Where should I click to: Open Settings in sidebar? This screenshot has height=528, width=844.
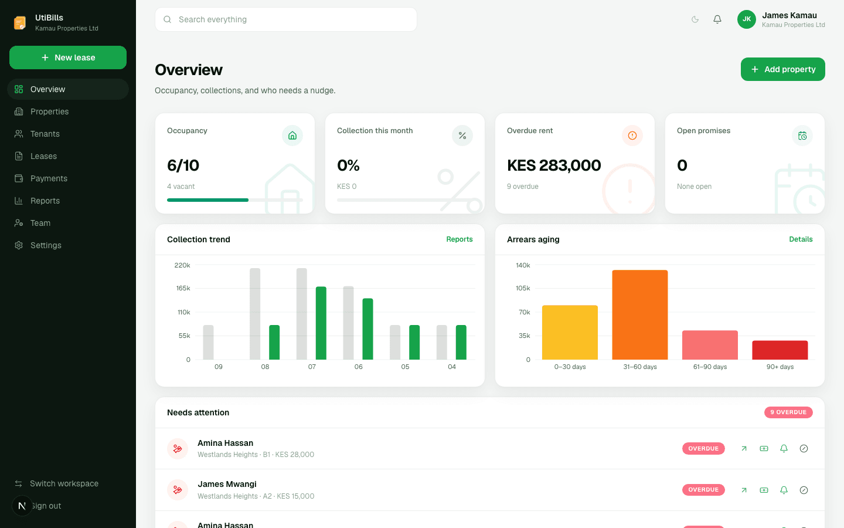(68, 245)
